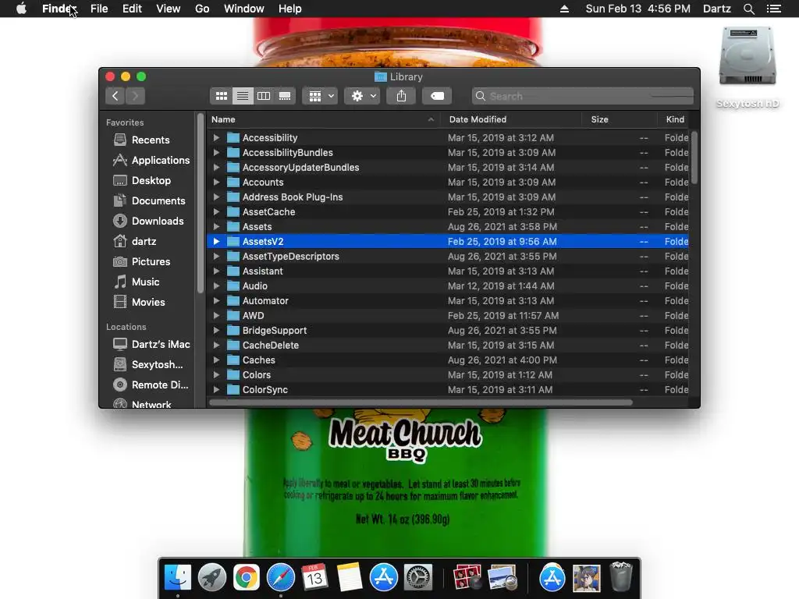Open the Help menu
Viewport: 799px width, 599px height.
[x=290, y=9]
